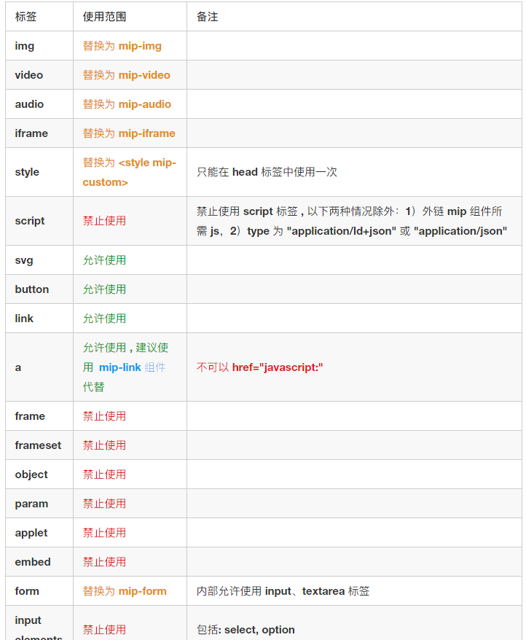Click the 允许使用 text in svg row
The height and width of the screenshot is (640, 526).
104,260
